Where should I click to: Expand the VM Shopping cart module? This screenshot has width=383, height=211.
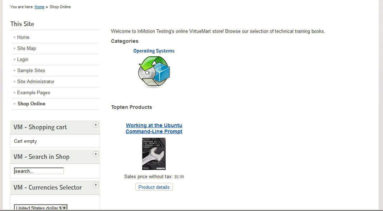click(x=96, y=125)
